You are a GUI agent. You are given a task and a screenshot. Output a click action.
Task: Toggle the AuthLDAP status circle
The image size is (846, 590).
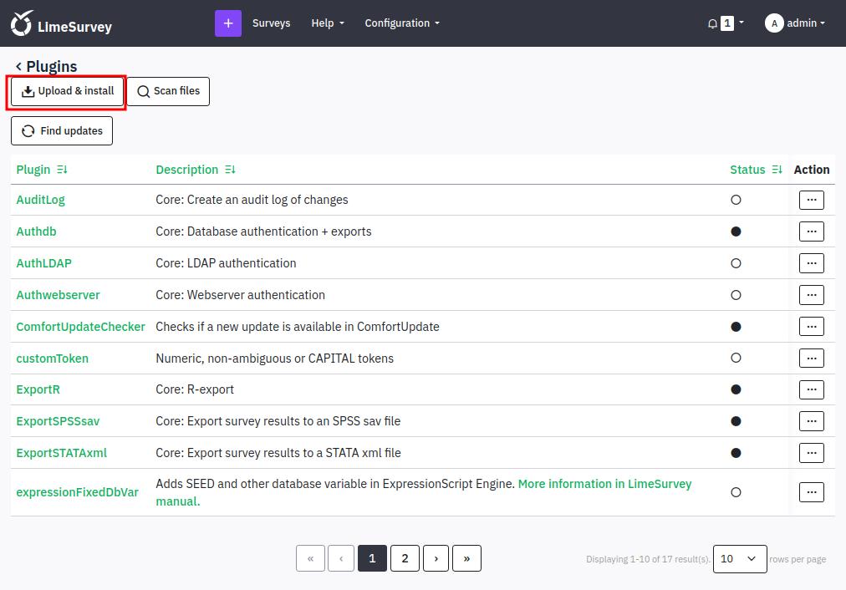(x=736, y=263)
